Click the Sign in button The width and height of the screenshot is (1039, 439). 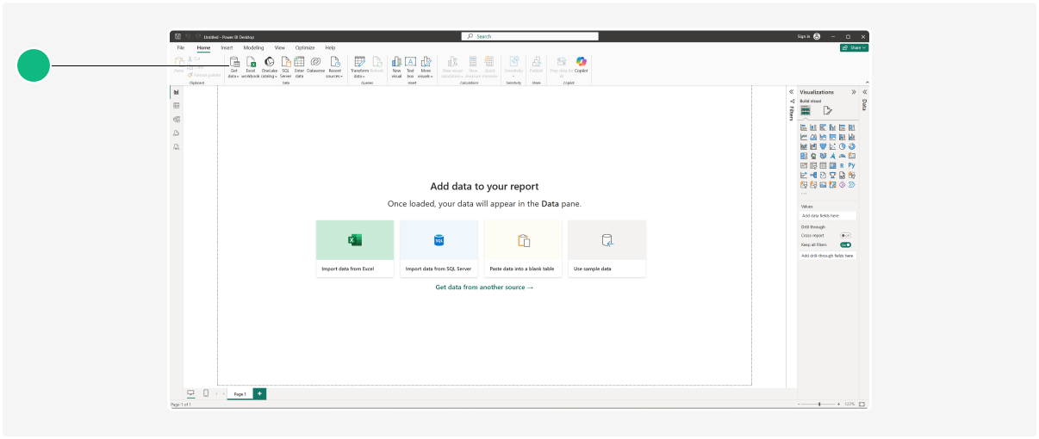click(x=803, y=36)
